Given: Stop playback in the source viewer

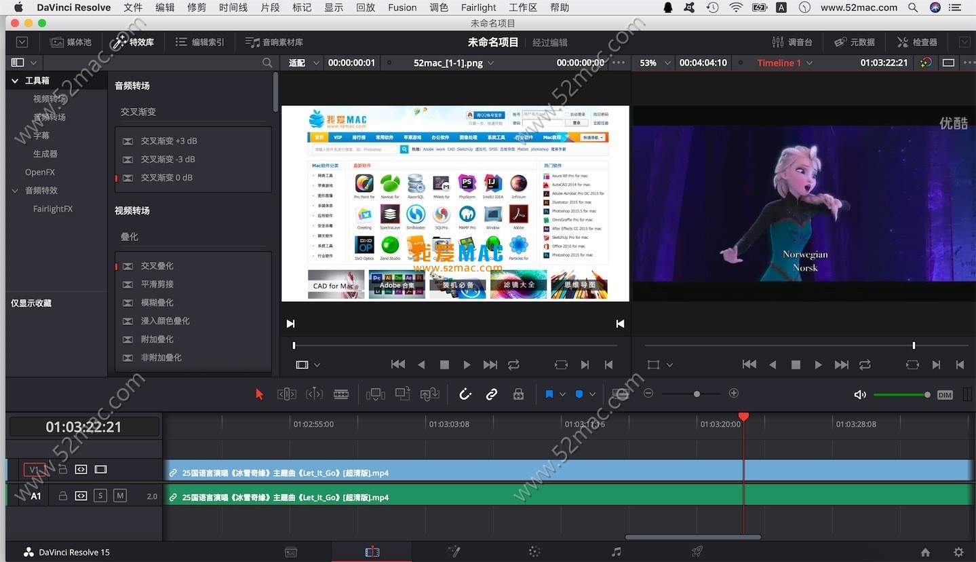Looking at the screenshot, I should click(444, 364).
